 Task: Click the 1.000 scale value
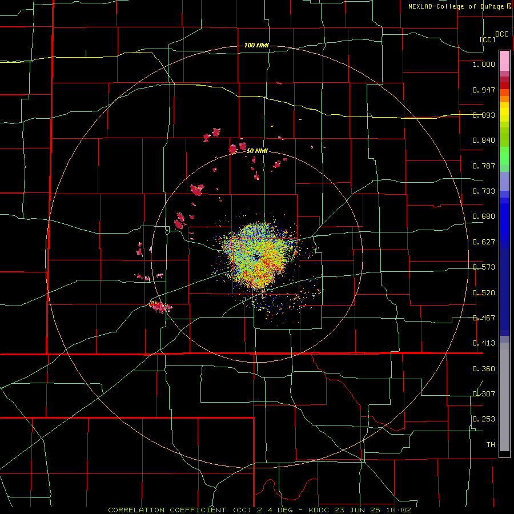click(x=484, y=64)
